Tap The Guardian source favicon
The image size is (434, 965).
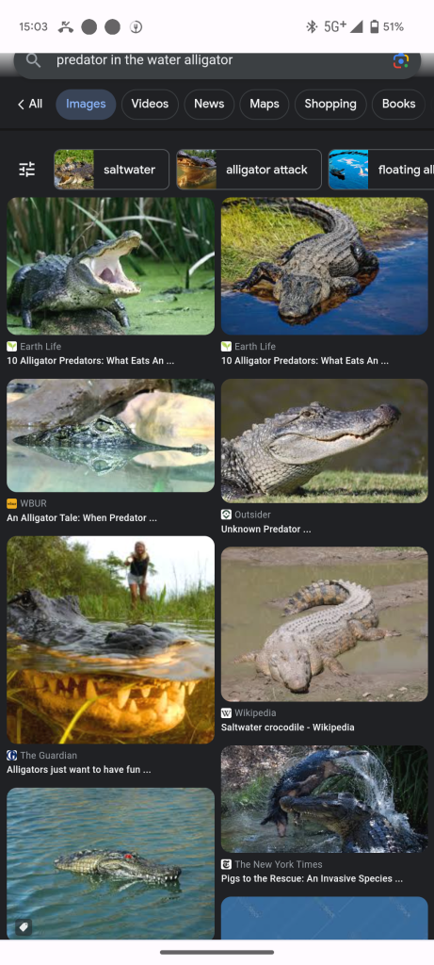11,755
